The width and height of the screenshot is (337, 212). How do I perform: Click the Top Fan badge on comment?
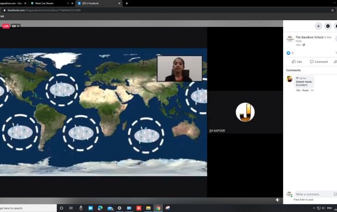pyautogui.click(x=301, y=78)
